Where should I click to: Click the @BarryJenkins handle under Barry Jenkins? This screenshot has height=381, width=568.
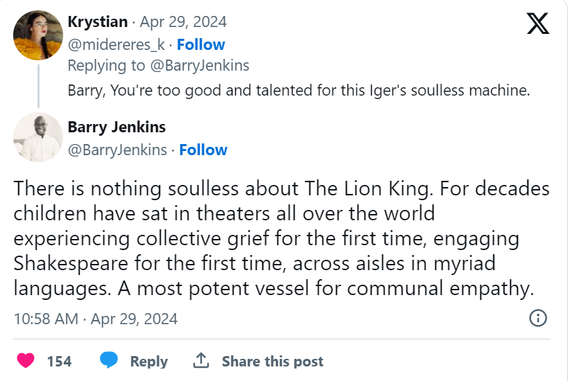(117, 150)
